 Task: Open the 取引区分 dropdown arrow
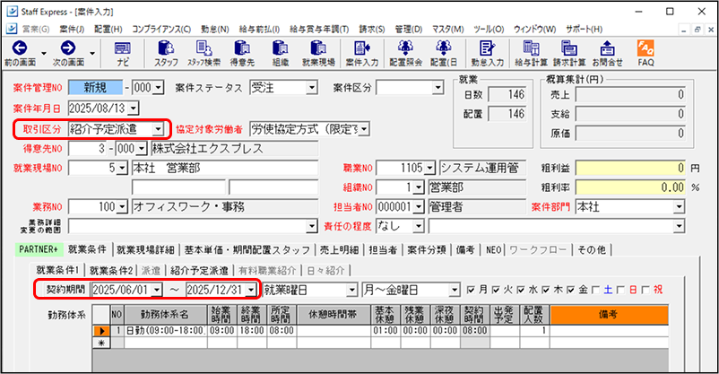[x=158, y=129]
